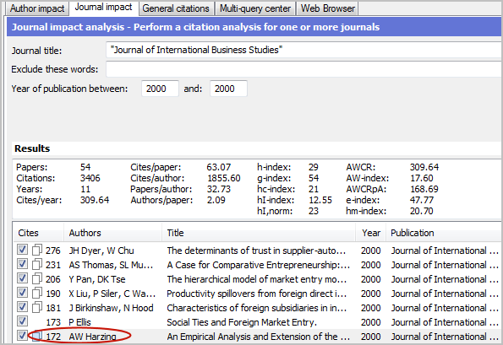
Task: Sort results by the Year column header
Action: click(371, 233)
